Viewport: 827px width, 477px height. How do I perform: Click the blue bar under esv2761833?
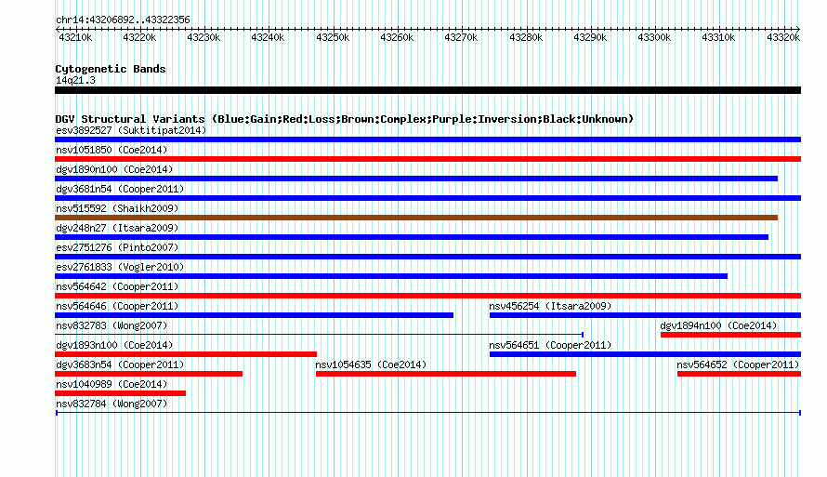(391, 276)
